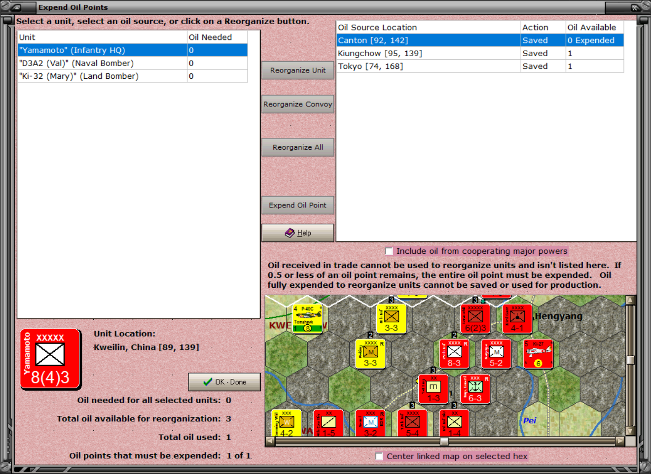Click the red 1-5 cavalry division counter
Screen dimensions: 651x474
[328, 423]
